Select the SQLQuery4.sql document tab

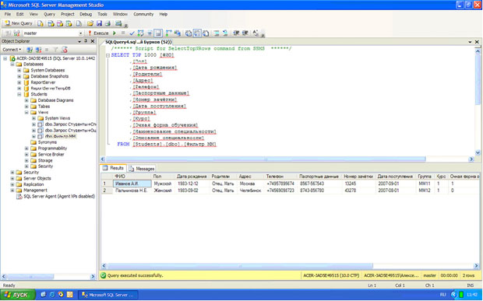(x=139, y=42)
